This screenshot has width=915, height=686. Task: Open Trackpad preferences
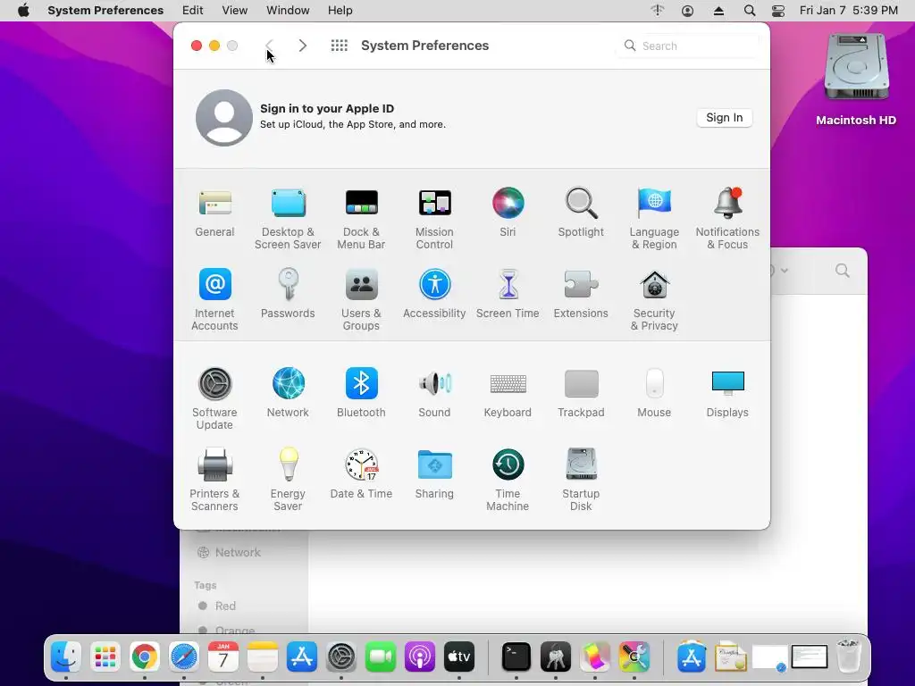pos(581,393)
